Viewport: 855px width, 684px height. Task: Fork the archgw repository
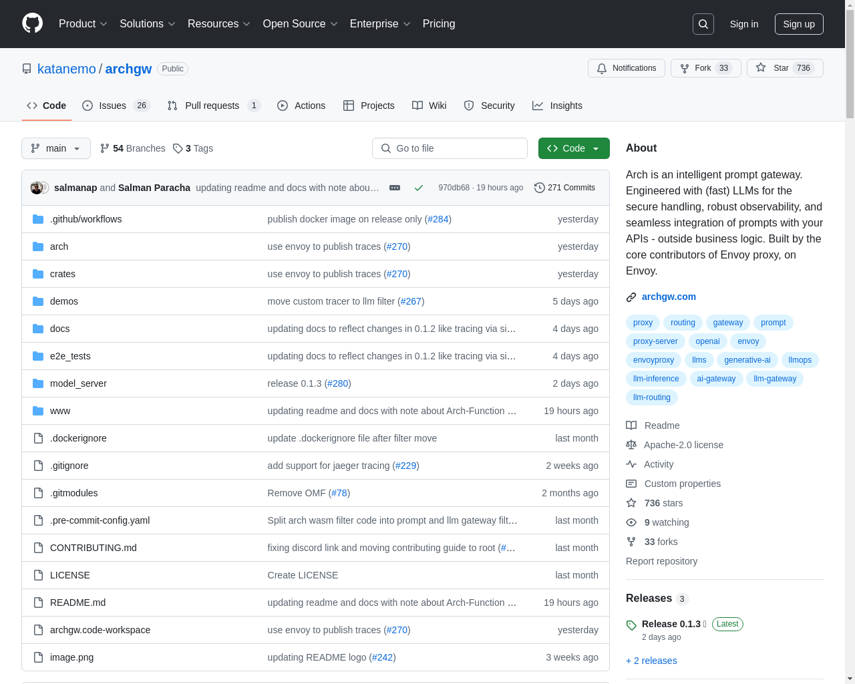point(706,68)
